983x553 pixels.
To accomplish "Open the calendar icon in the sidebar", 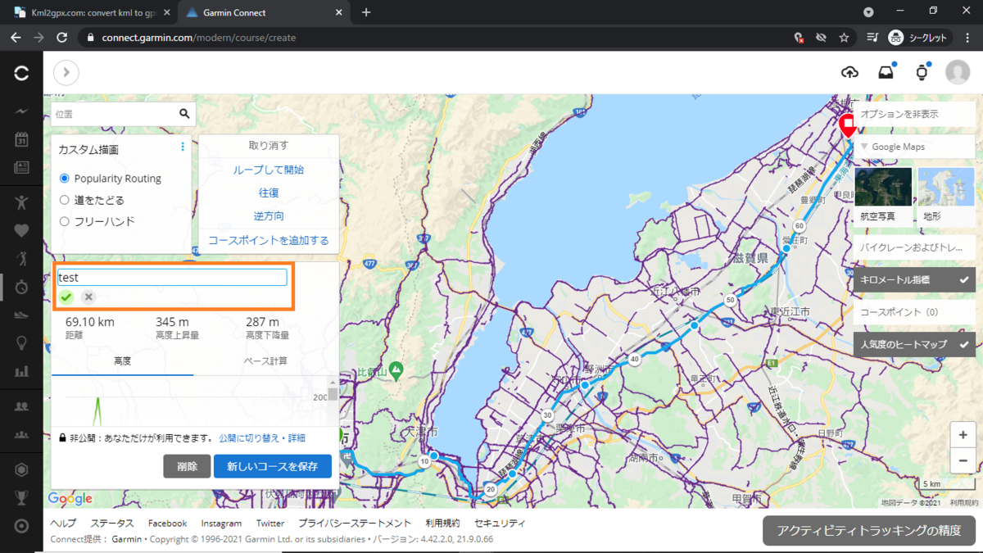I will pos(21,139).
